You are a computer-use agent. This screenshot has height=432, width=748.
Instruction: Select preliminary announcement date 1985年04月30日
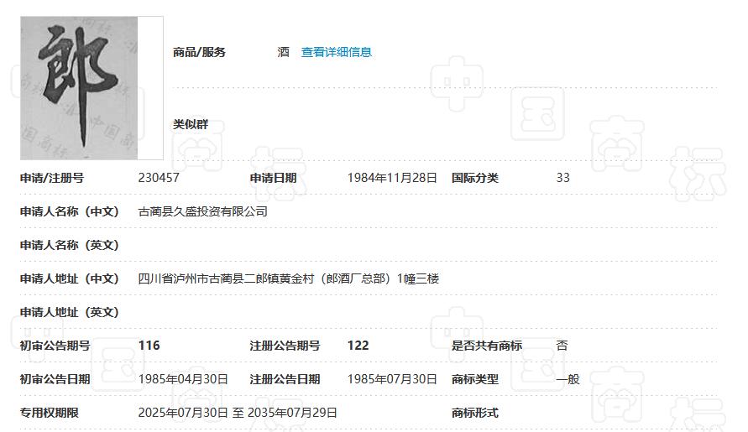coord(183,379)
